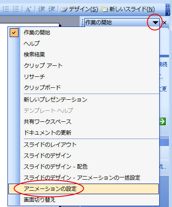172x207 pixels.
Task: Open the task pane dropdown arrow
Action: click(x=155, y=23)
